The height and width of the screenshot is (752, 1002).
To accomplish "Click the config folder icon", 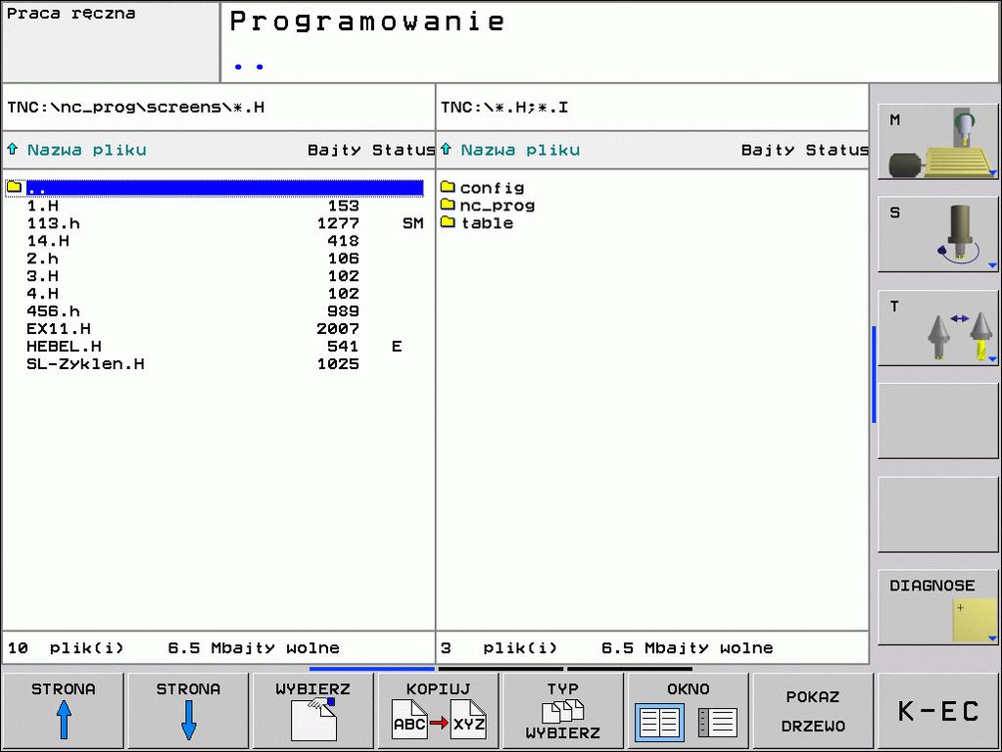I will (448, 187).
